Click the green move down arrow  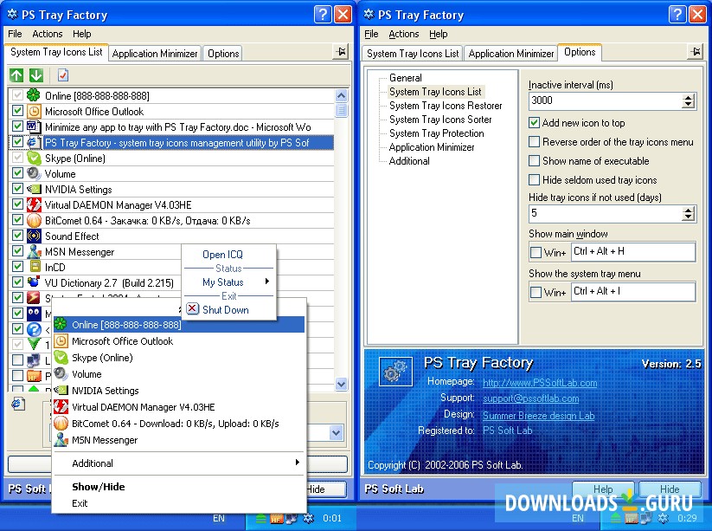click(x=35, y=76)
